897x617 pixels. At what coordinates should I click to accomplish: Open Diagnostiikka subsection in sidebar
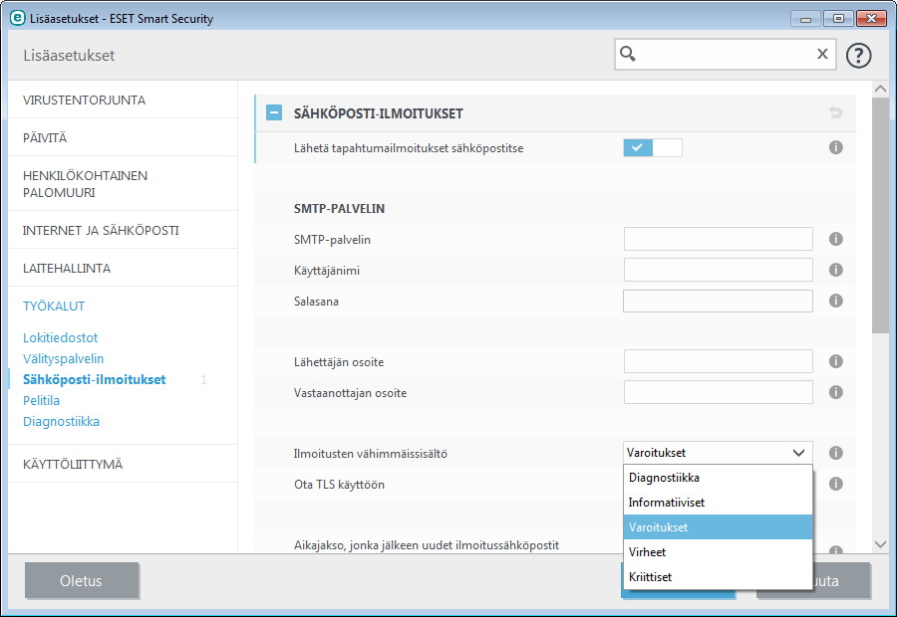click(x=61, y=422)
